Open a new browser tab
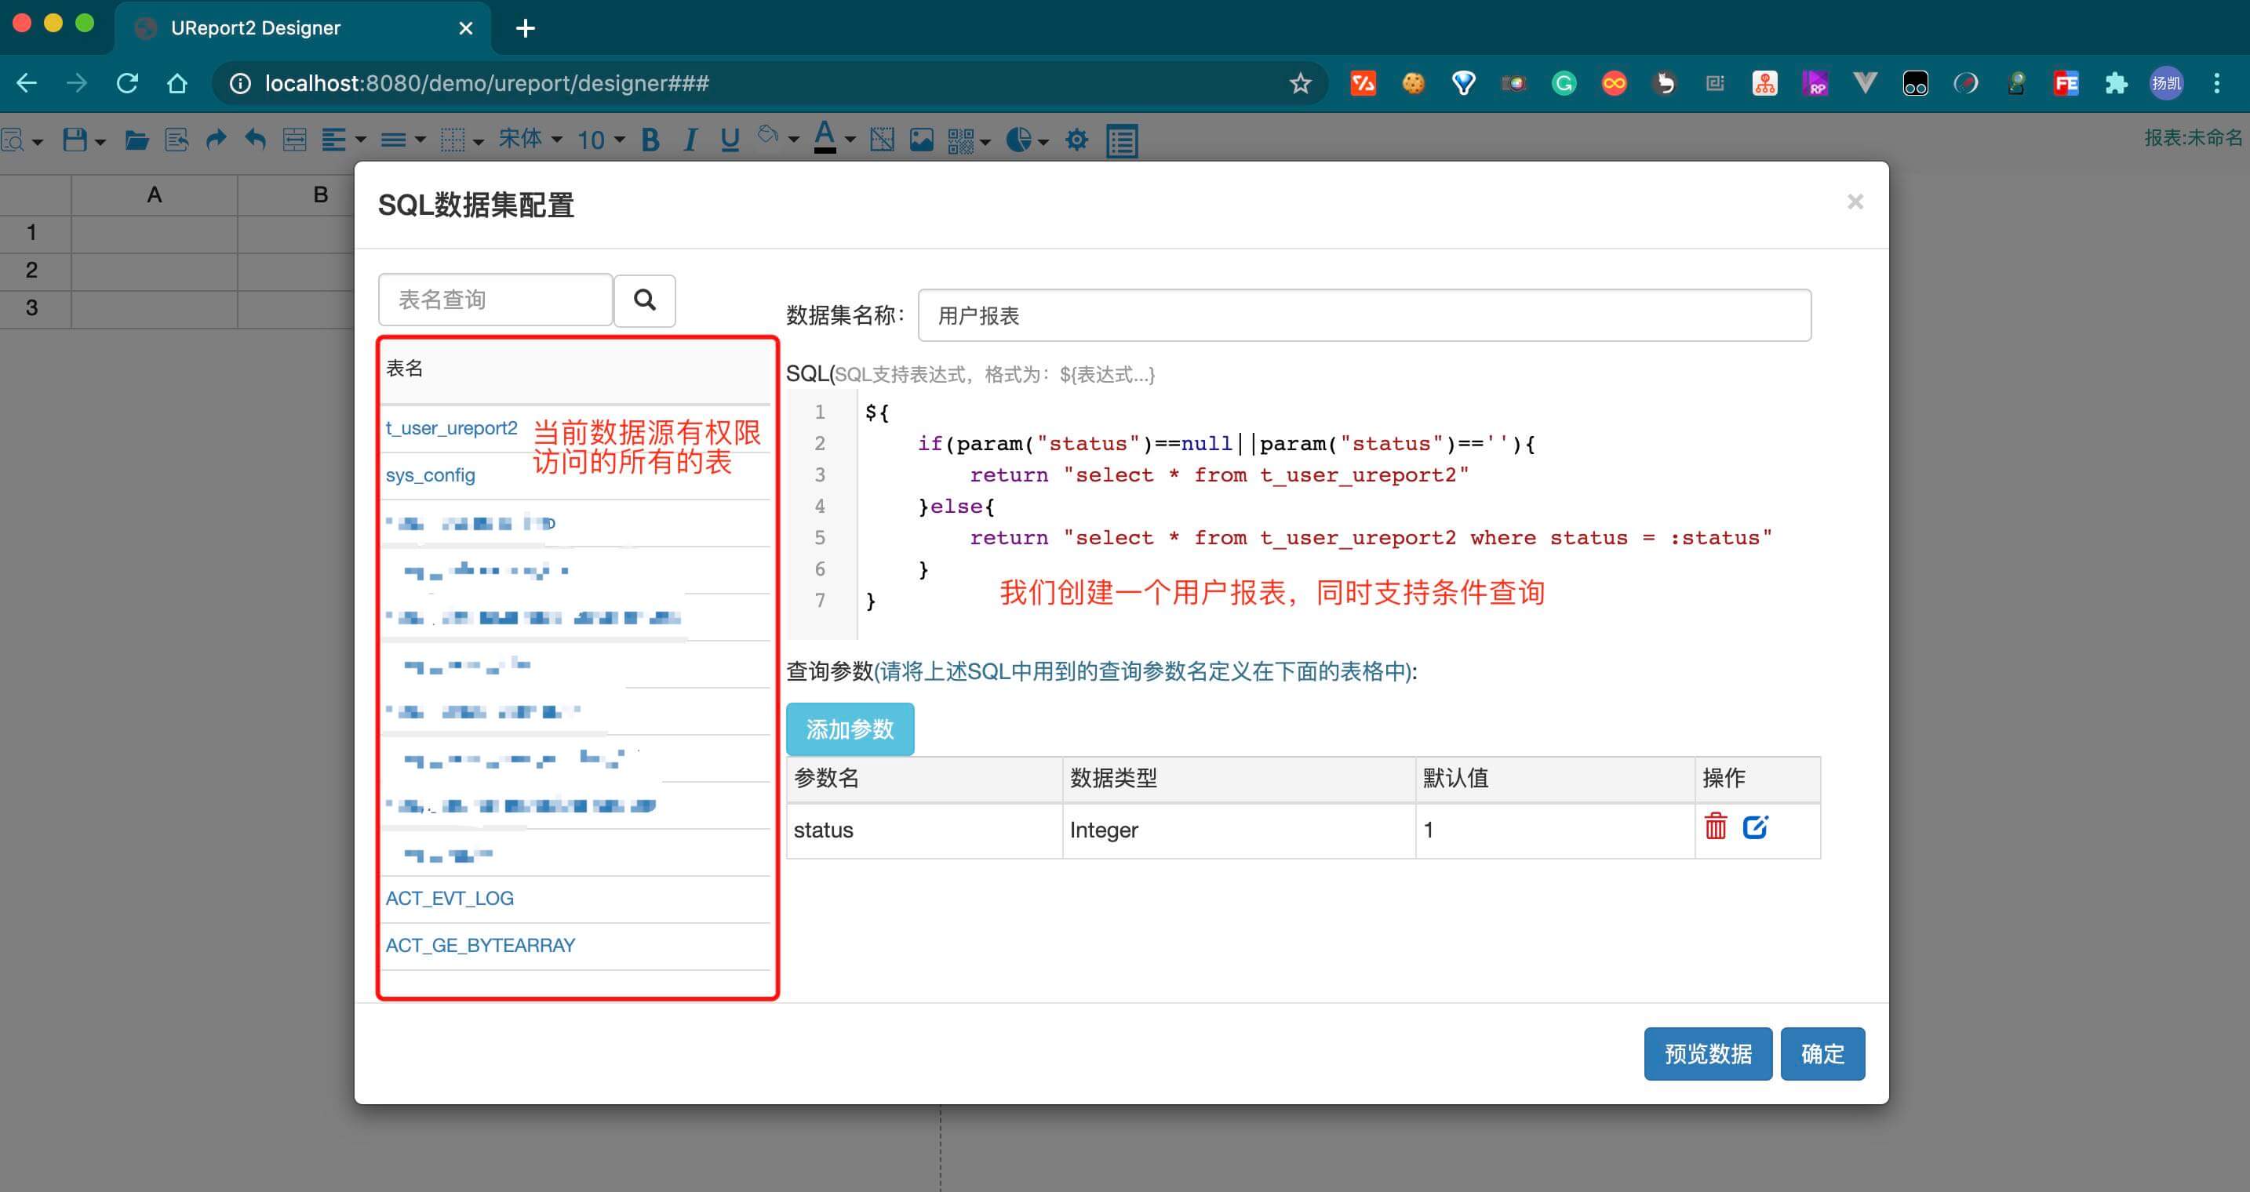2250x1192 pixels. click(525, 28)
